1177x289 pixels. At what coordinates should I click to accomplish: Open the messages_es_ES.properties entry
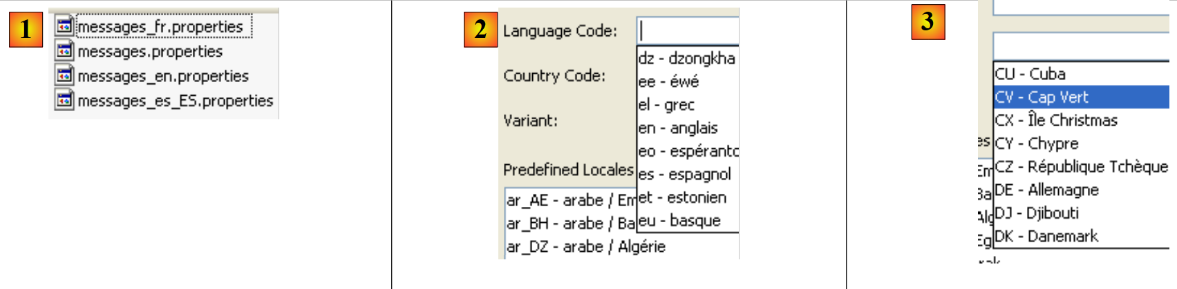(175, 101)
